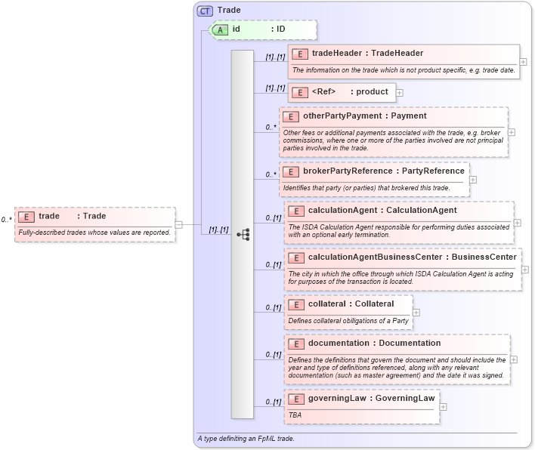
Task: Click the [1]..[1] cardinality beside sequence bar
Action: [218, 230]
